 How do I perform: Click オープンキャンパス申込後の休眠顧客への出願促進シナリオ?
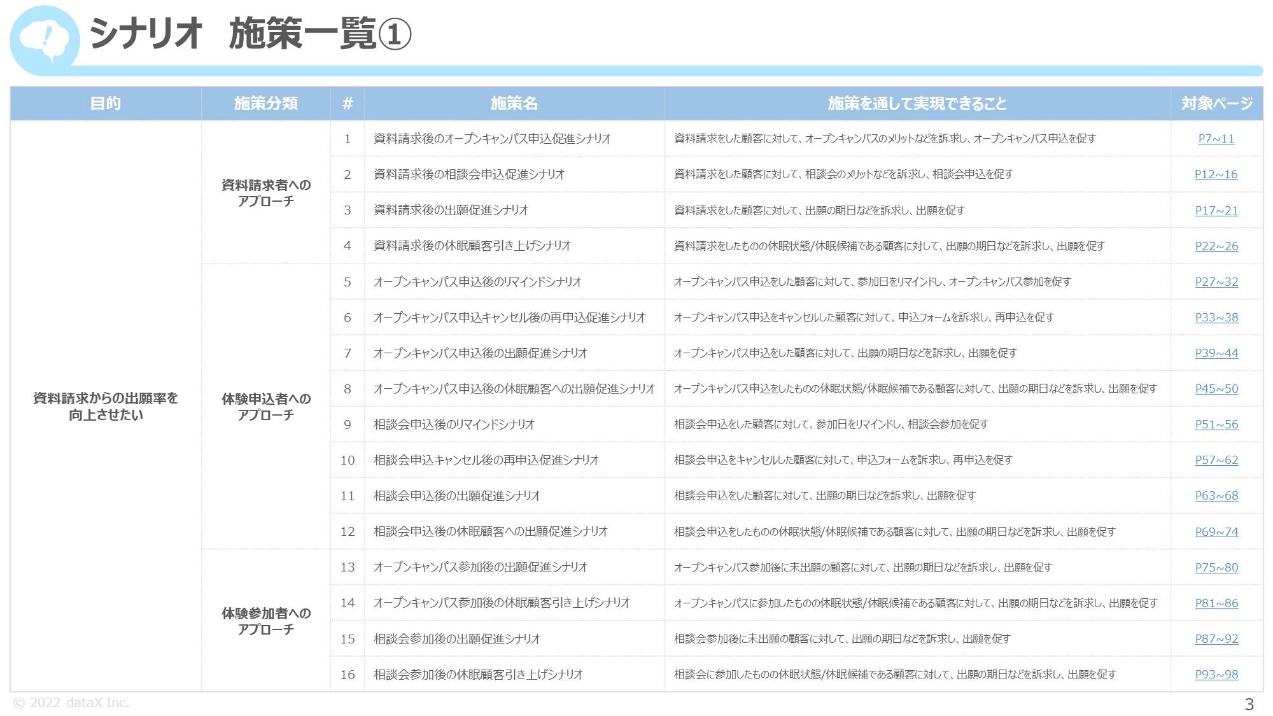pyautogui.click(x=514, y=388)
